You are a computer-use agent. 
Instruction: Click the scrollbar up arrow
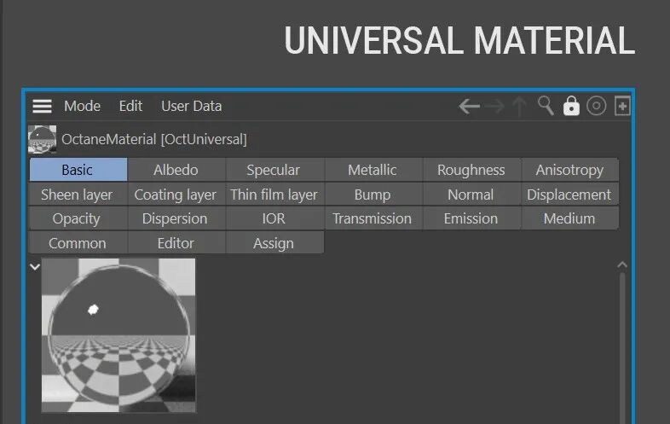click(622, 264)
